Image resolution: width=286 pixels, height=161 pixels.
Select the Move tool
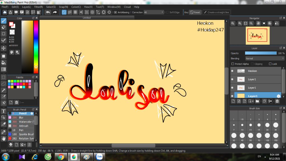tap(3, 48)
